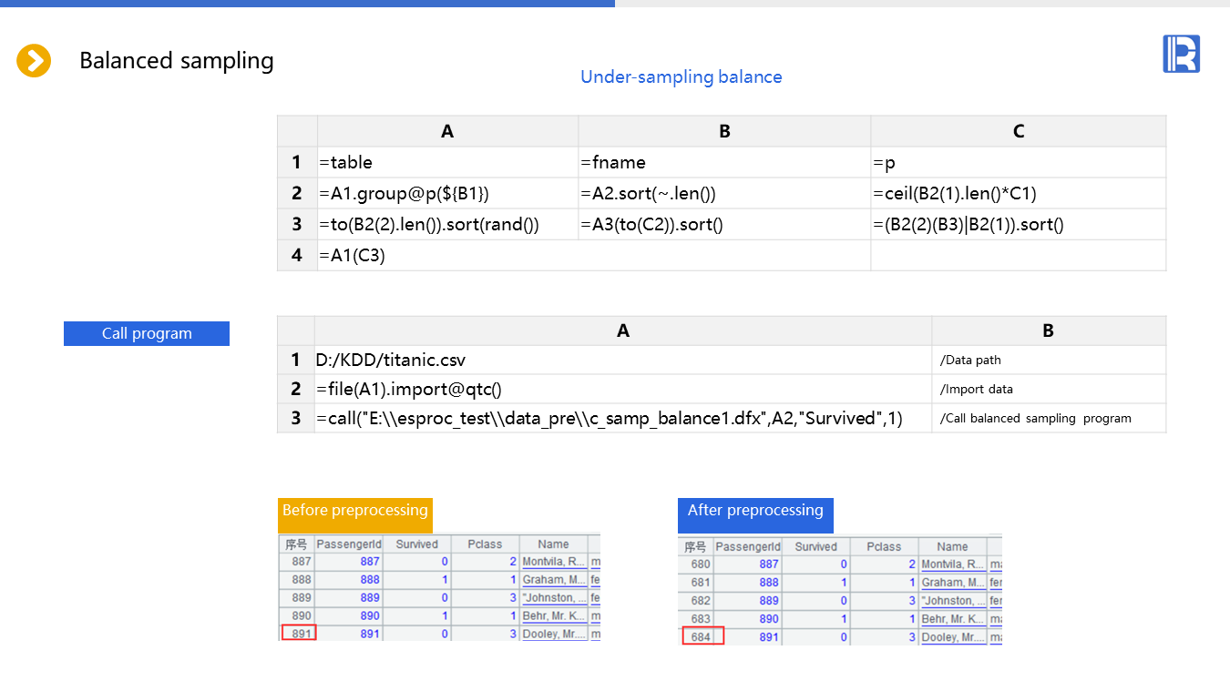The image size is (1230, 691).
Task: Click Pclass column header in after table
Action: pyautogui.click(x=884, y=547)
